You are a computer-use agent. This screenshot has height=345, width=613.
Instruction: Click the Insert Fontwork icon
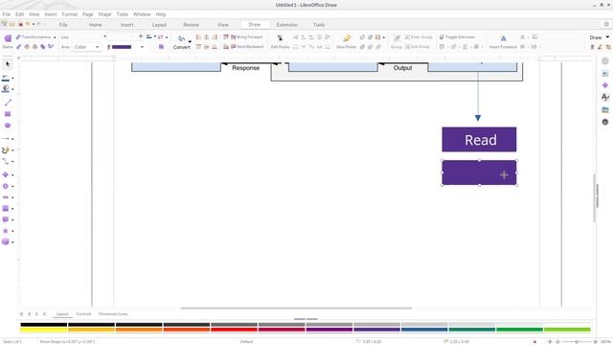[503, 38]
